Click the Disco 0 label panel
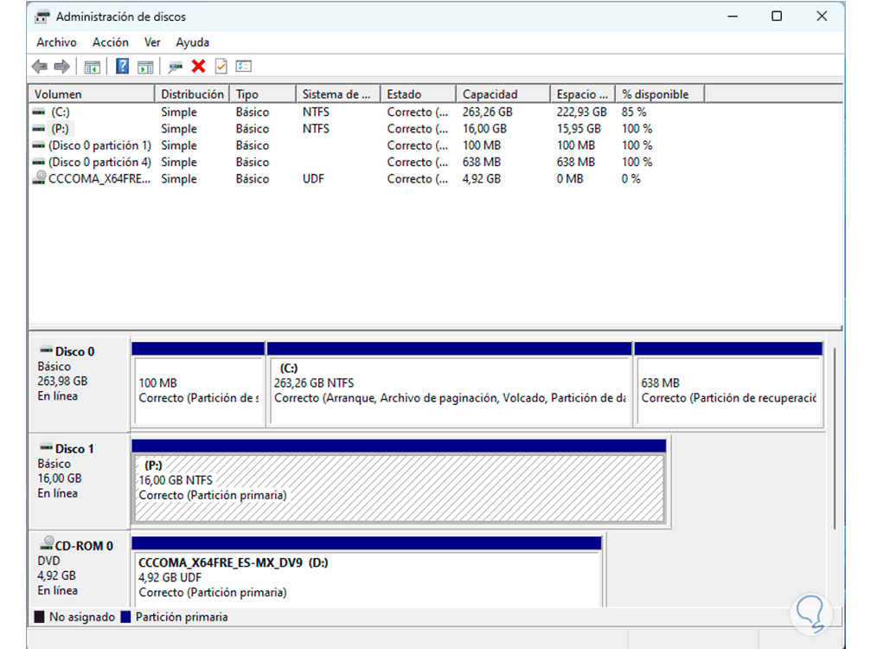 tap(79, 384)
